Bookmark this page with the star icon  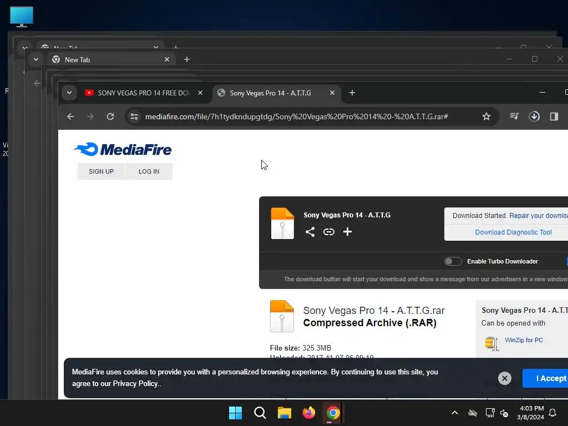point(486,116)
